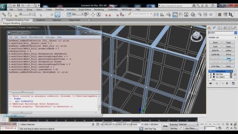238x134 pixels.
Task: Switch to the Utilities hammer panel tab
Action: [234, 28]
